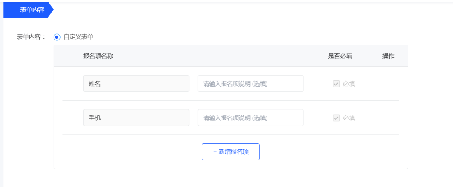Viewport: 453px width, 187px height.
Task: Click the blue 表单内容 section banner
Action: click(28, 10)
